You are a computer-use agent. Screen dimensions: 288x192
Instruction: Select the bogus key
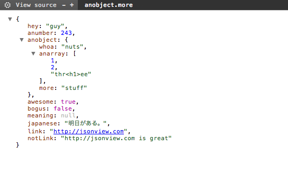(37, 108)
